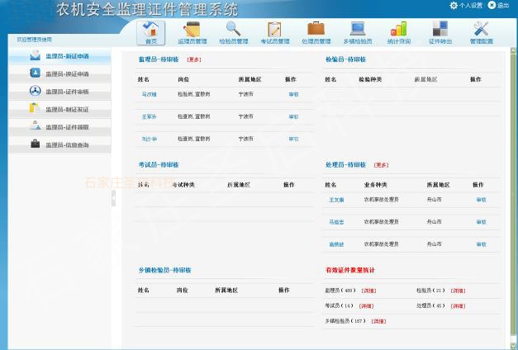Click 审核 in the first 监理员 row
518x350 pixels.
pos(293,94)
